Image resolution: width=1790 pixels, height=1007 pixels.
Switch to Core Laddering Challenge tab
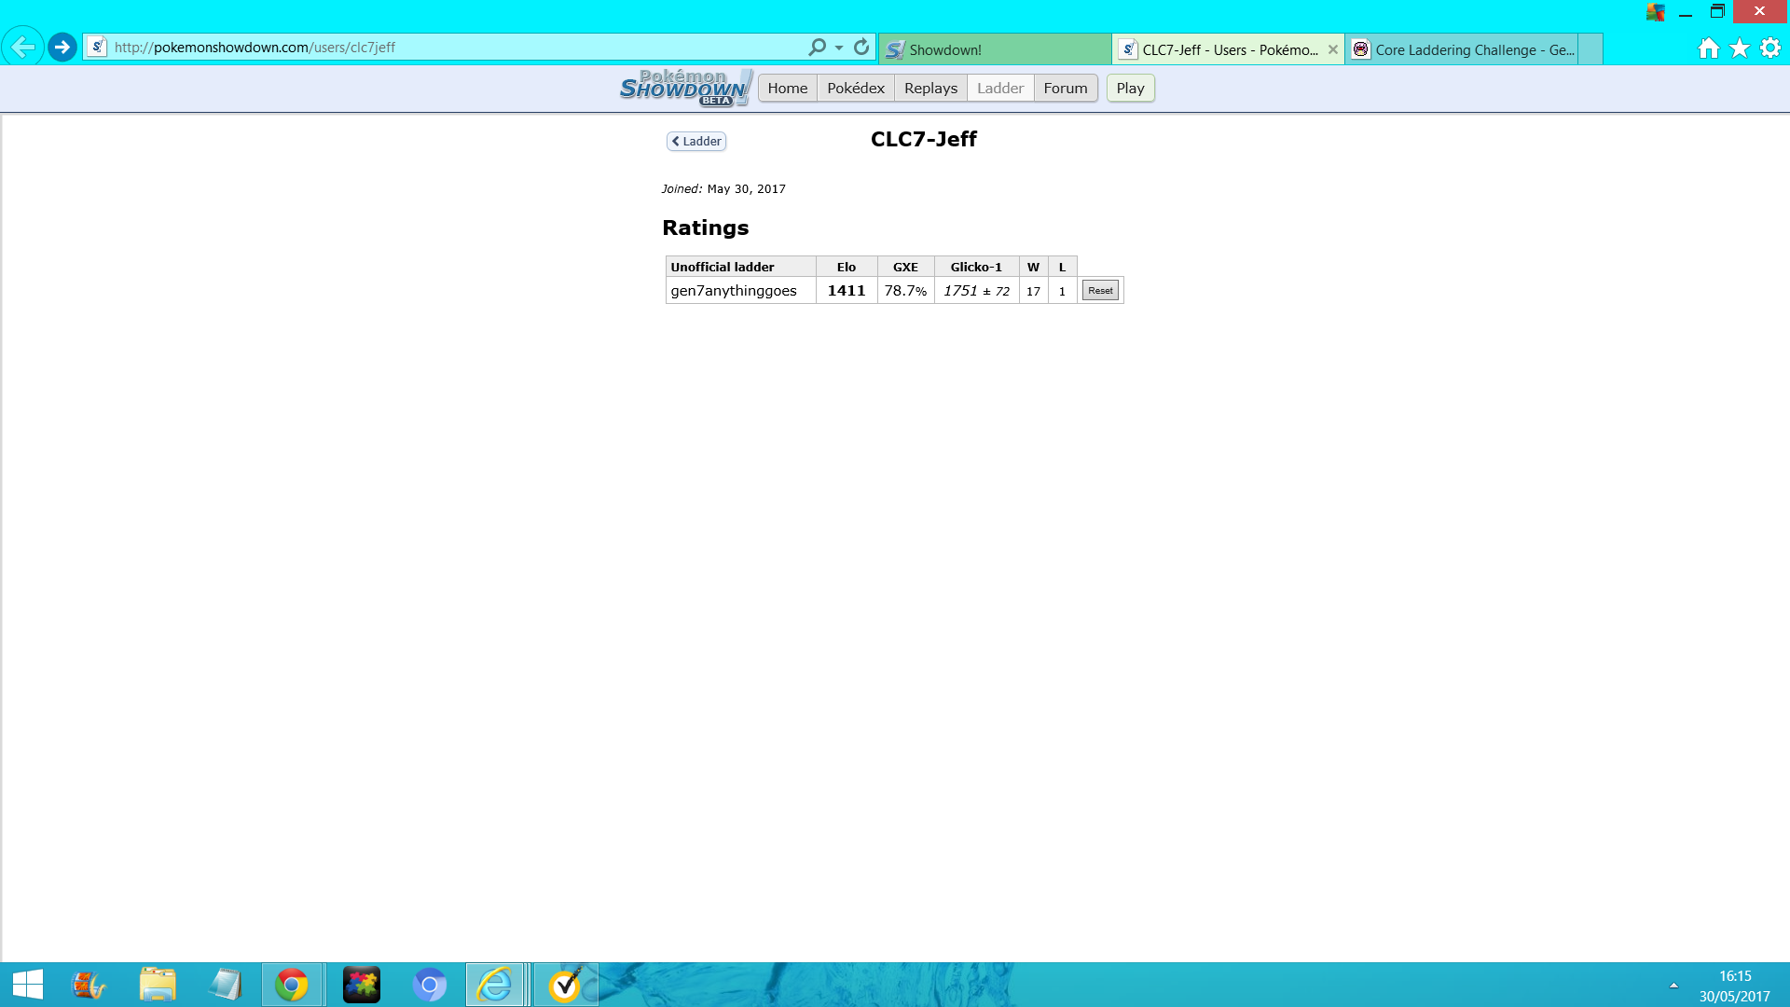(x=1473, y=49)
